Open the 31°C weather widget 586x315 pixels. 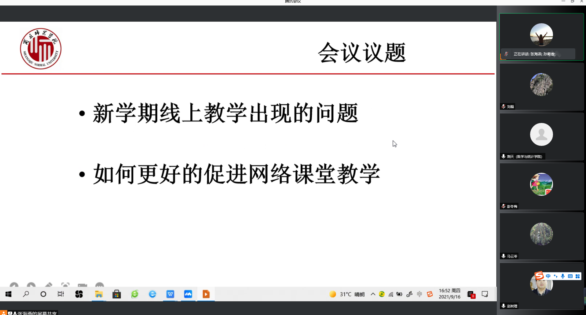347,294
